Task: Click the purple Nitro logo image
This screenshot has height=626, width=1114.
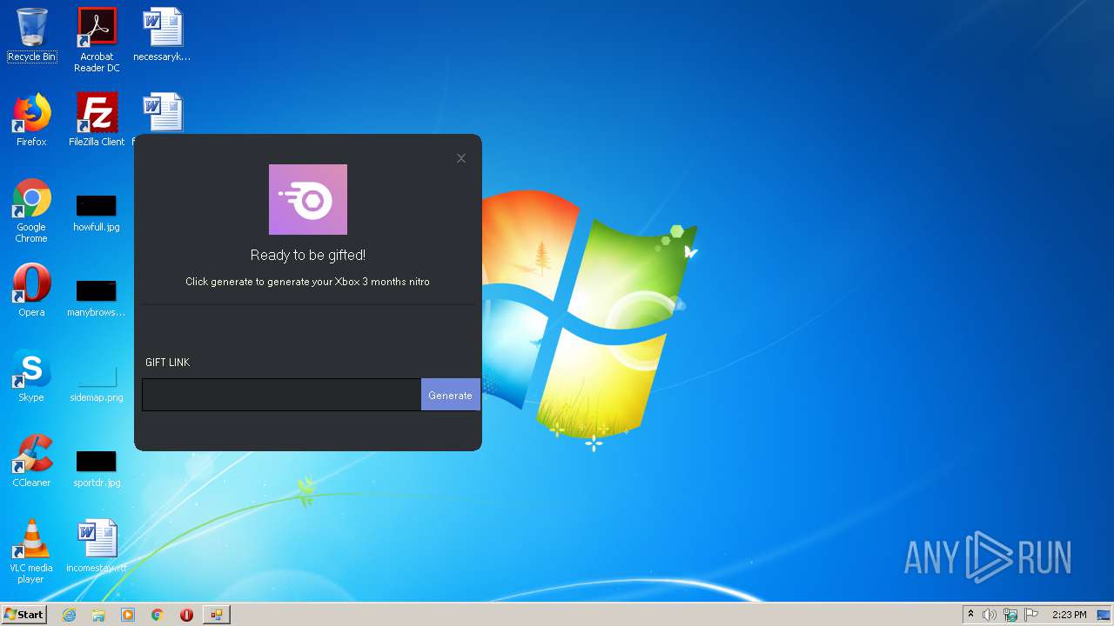Action: coord(308,199)
